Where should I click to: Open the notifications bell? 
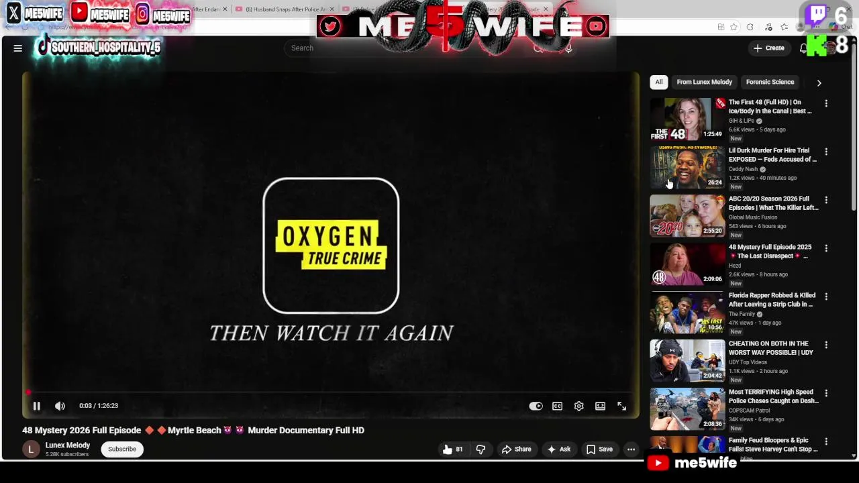click(803, 48)
